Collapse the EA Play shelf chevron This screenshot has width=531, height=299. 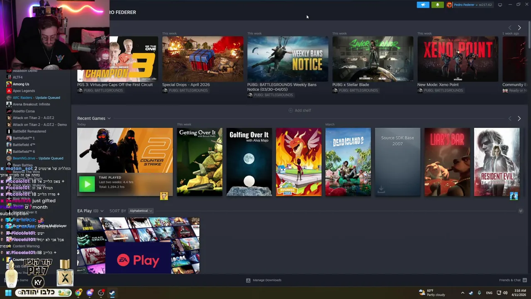coord(521,211)
